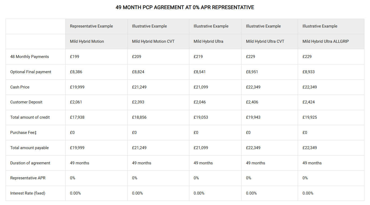
Task: Click the Interest Rate (fixed) row label
Action: pos(28,193)
